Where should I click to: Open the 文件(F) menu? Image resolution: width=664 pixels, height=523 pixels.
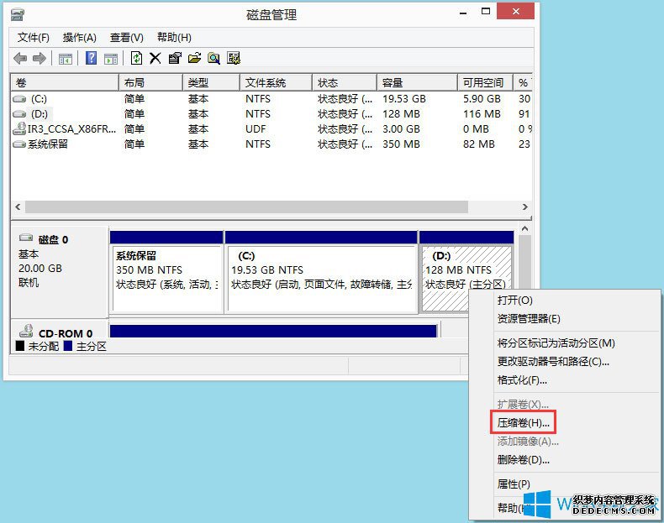(x=34, y=38)
